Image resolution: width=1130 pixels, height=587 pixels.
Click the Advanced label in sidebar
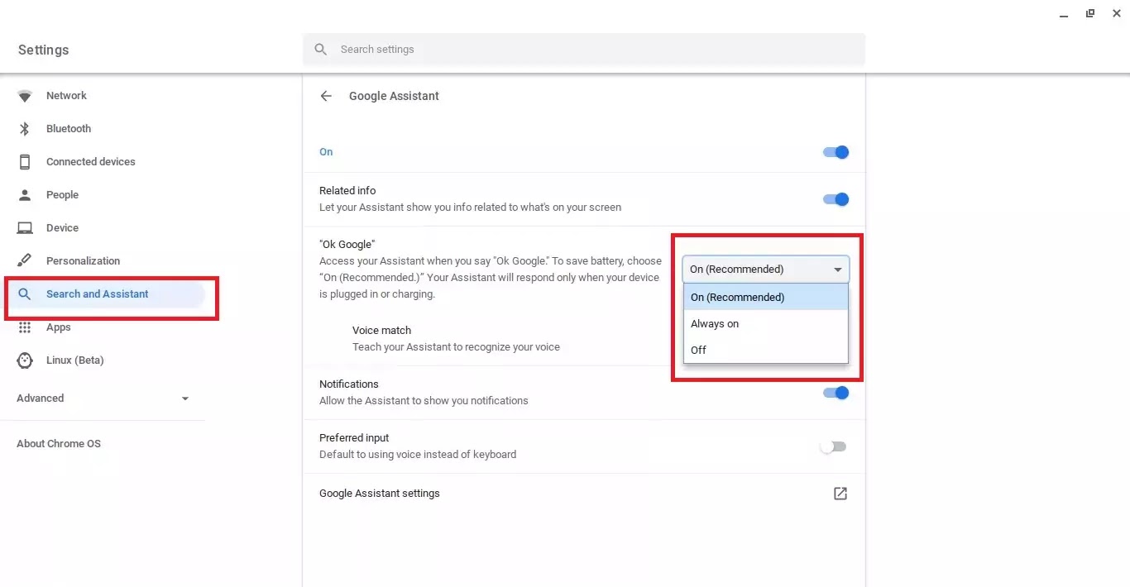[41, 398]
